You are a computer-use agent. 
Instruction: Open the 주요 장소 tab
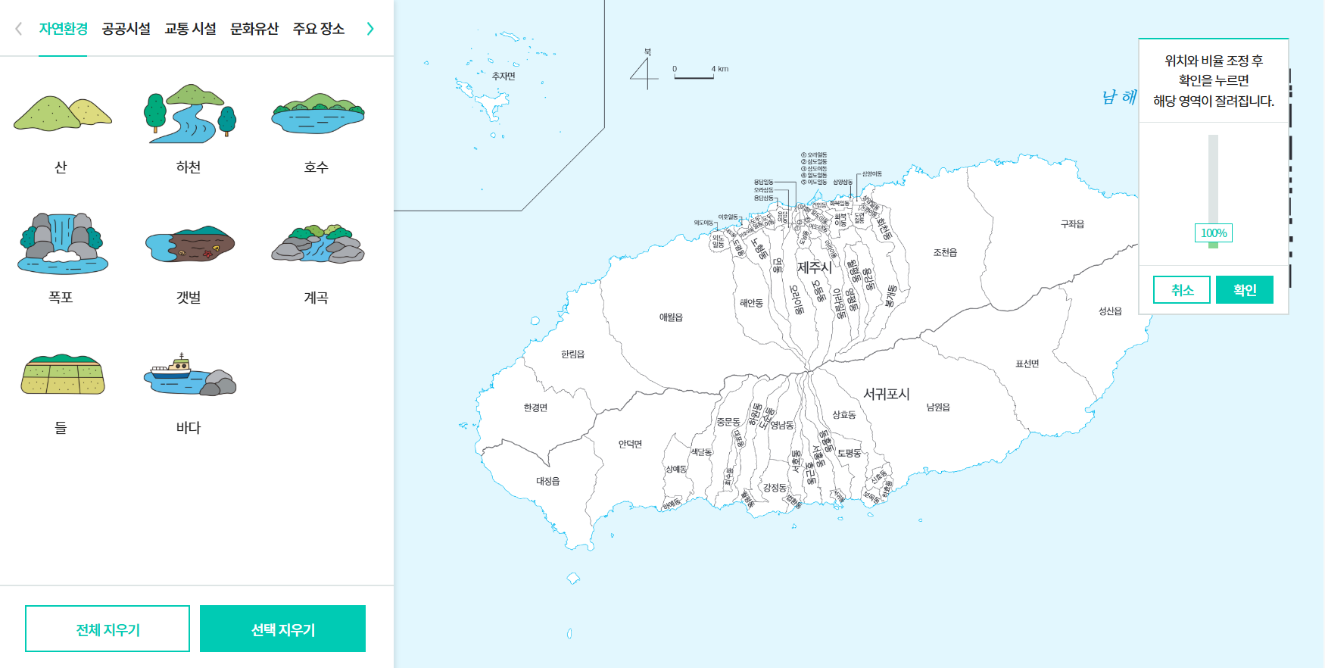click(319, 29)
